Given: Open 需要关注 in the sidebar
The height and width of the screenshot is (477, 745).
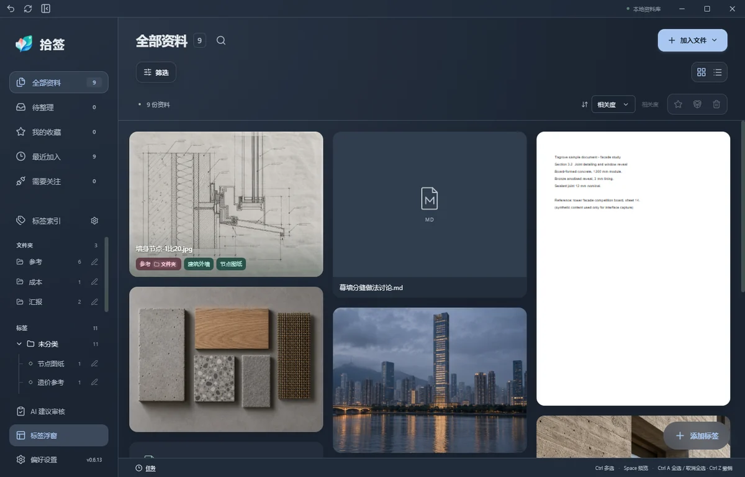Looking at the screenshot, I should point(59,181).
